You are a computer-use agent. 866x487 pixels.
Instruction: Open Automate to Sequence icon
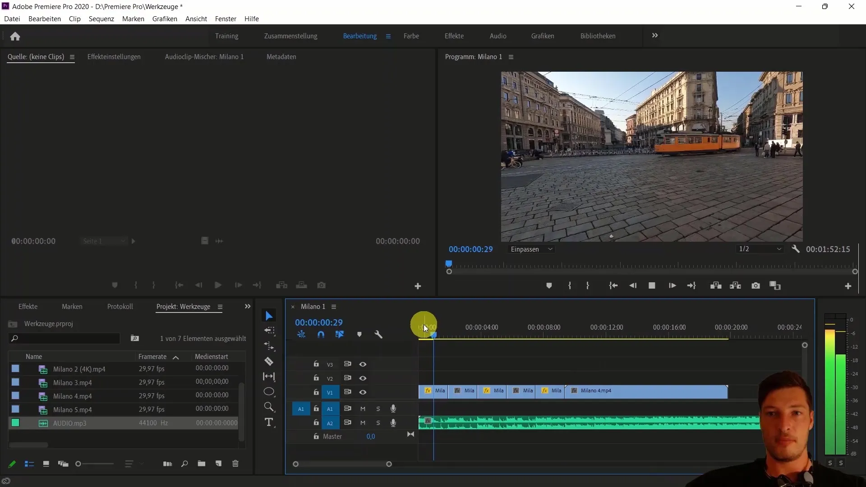(x=167, y=464)
